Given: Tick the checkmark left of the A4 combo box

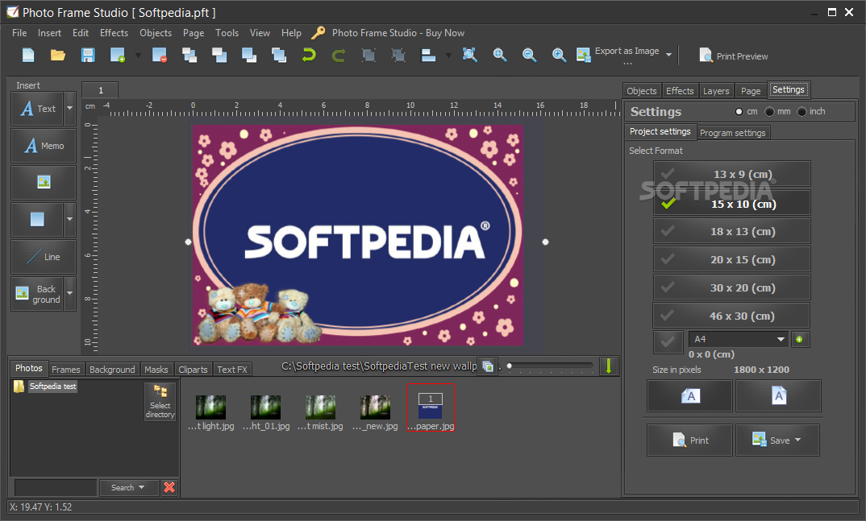Looking at the screenshot, I should coord(668,341).
